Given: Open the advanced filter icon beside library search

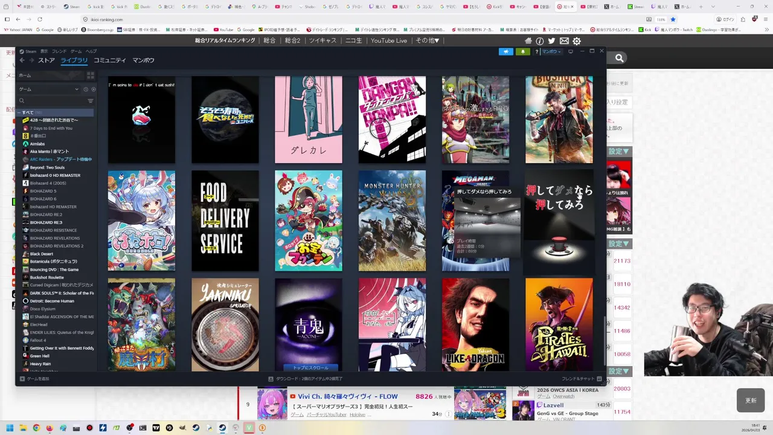Looking at the screenshot, I should (91, 101).
